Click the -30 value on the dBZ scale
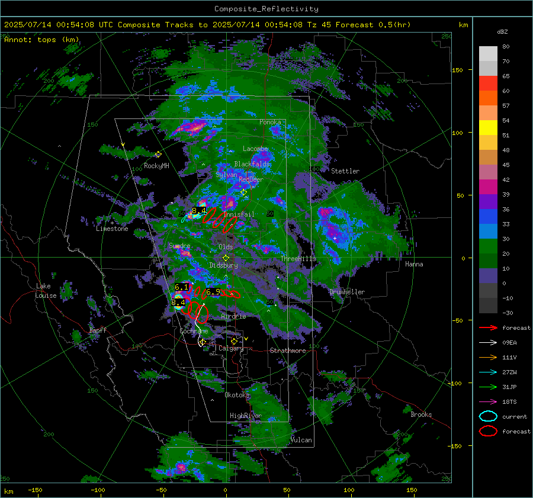533x498 pixels. pos(508,313)
